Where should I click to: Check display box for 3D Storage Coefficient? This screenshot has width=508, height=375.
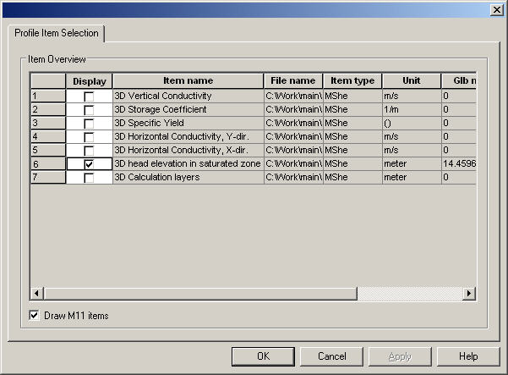(x=89, y=110)
